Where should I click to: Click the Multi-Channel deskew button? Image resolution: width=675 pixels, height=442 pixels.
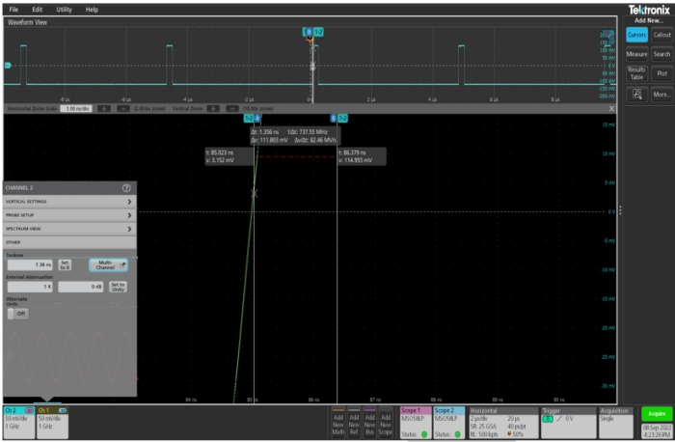pyautogui.click(x=108, y=263)
